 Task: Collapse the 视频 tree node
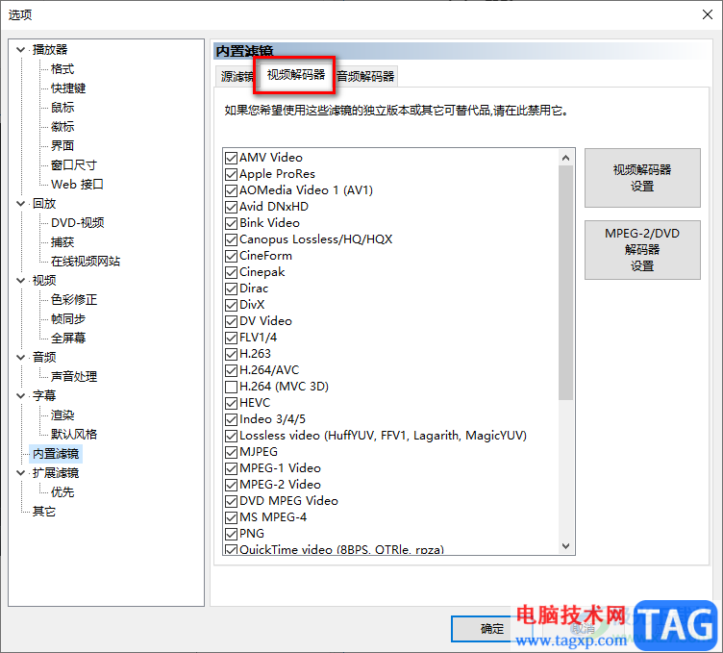pos(21,280)
